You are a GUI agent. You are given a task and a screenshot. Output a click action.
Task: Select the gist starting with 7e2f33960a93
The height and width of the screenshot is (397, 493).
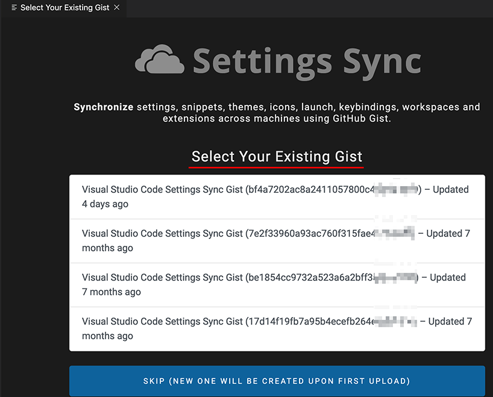point(277,241)
